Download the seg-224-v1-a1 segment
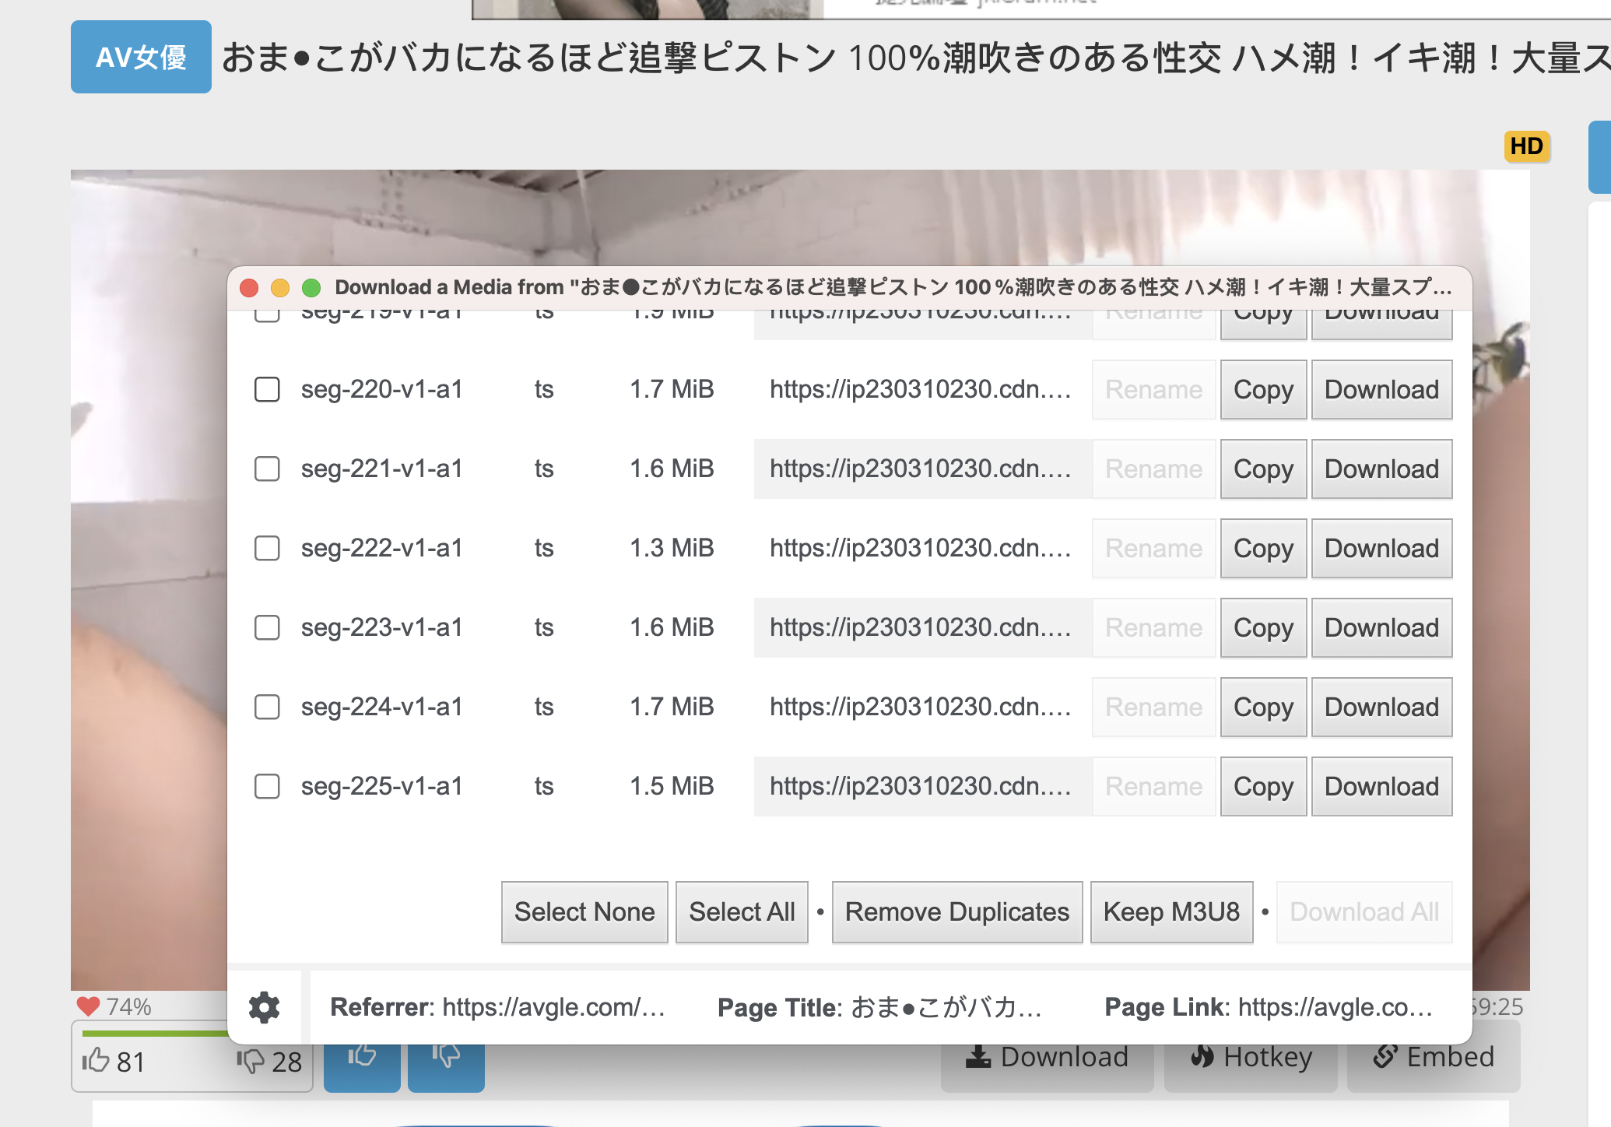1611x1127 pixels. [x=1381, y=707]
